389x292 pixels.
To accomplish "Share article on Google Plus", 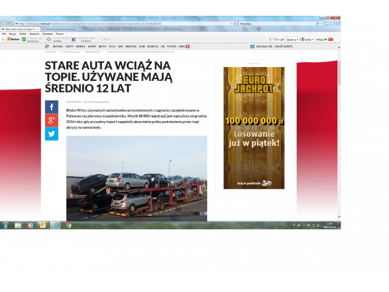I will tap(52, 120).
